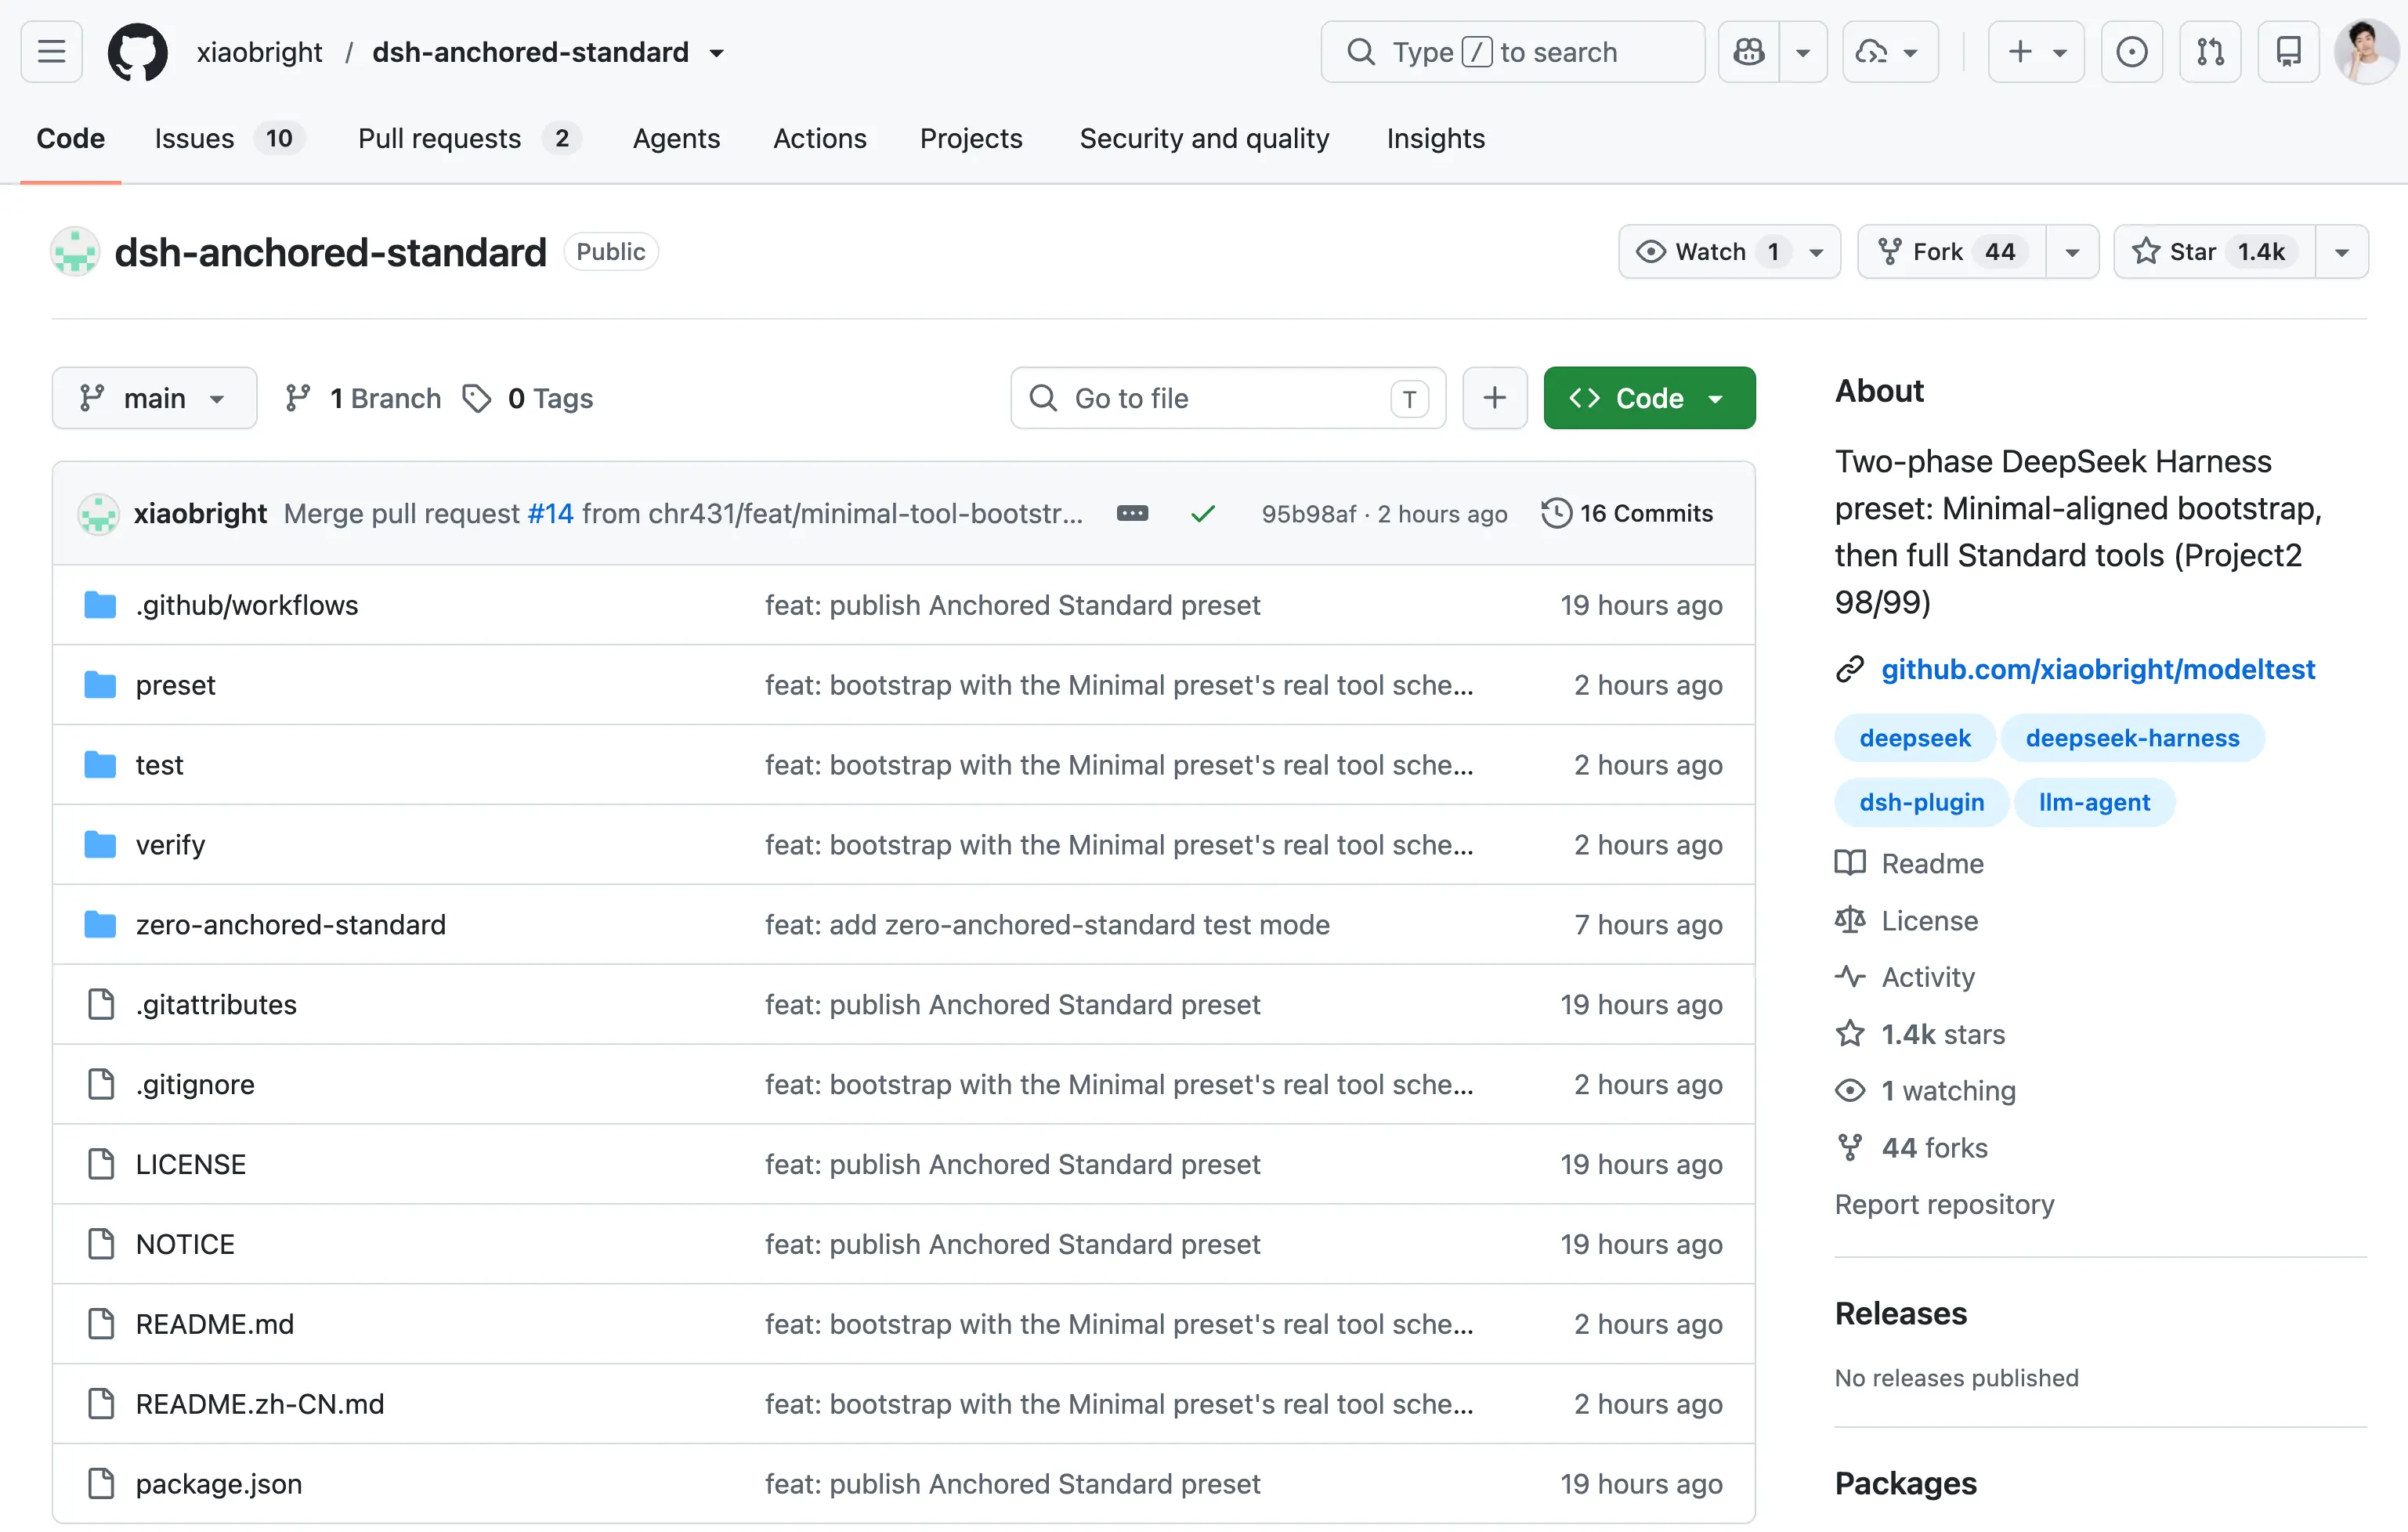The height and width of the screenshot is (1532, 2408).
Task: Focus the Go to file search field
Action: [x=1228, y=398]
